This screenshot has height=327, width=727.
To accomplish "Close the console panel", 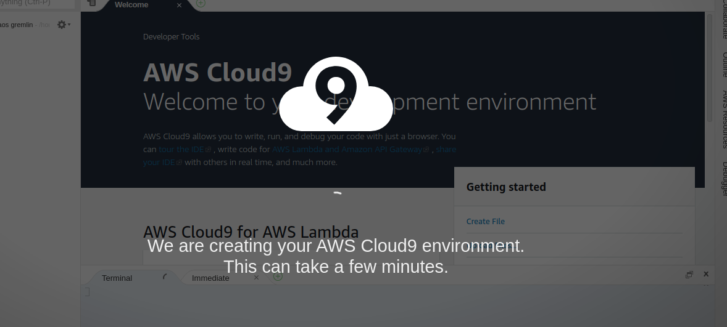I will click(x=706, y=274).
